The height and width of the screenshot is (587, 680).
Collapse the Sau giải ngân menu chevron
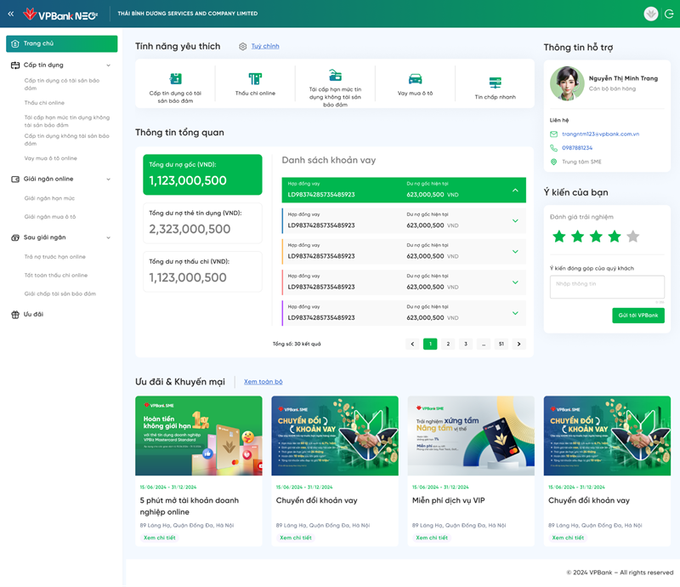(109, 238)
